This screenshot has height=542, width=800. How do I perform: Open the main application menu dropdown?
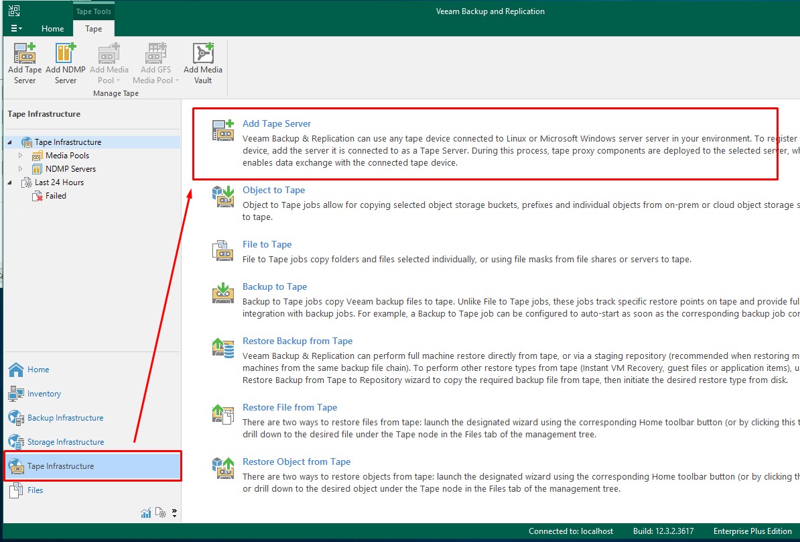[17, 29]
